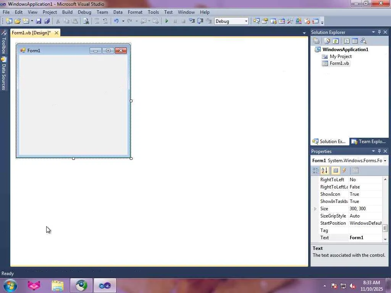This screenshot has width=391, height=293.
Task: Click the New Project toolbar icon
Action: (9, 21)
